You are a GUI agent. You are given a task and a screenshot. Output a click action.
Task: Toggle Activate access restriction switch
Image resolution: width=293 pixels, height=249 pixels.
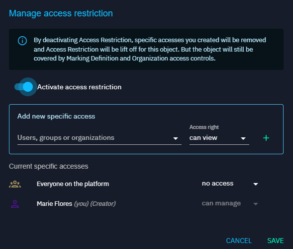point(24,87)
